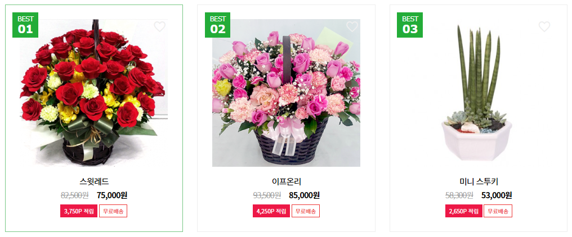Select the 75,000원 sale price
This screenshot has width=572, height=237.
click(112, 195)
